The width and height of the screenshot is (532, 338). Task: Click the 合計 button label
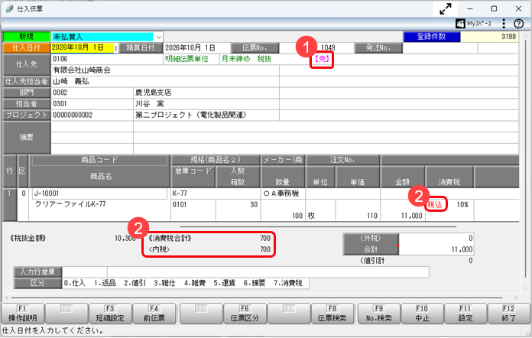coord(371,249)
